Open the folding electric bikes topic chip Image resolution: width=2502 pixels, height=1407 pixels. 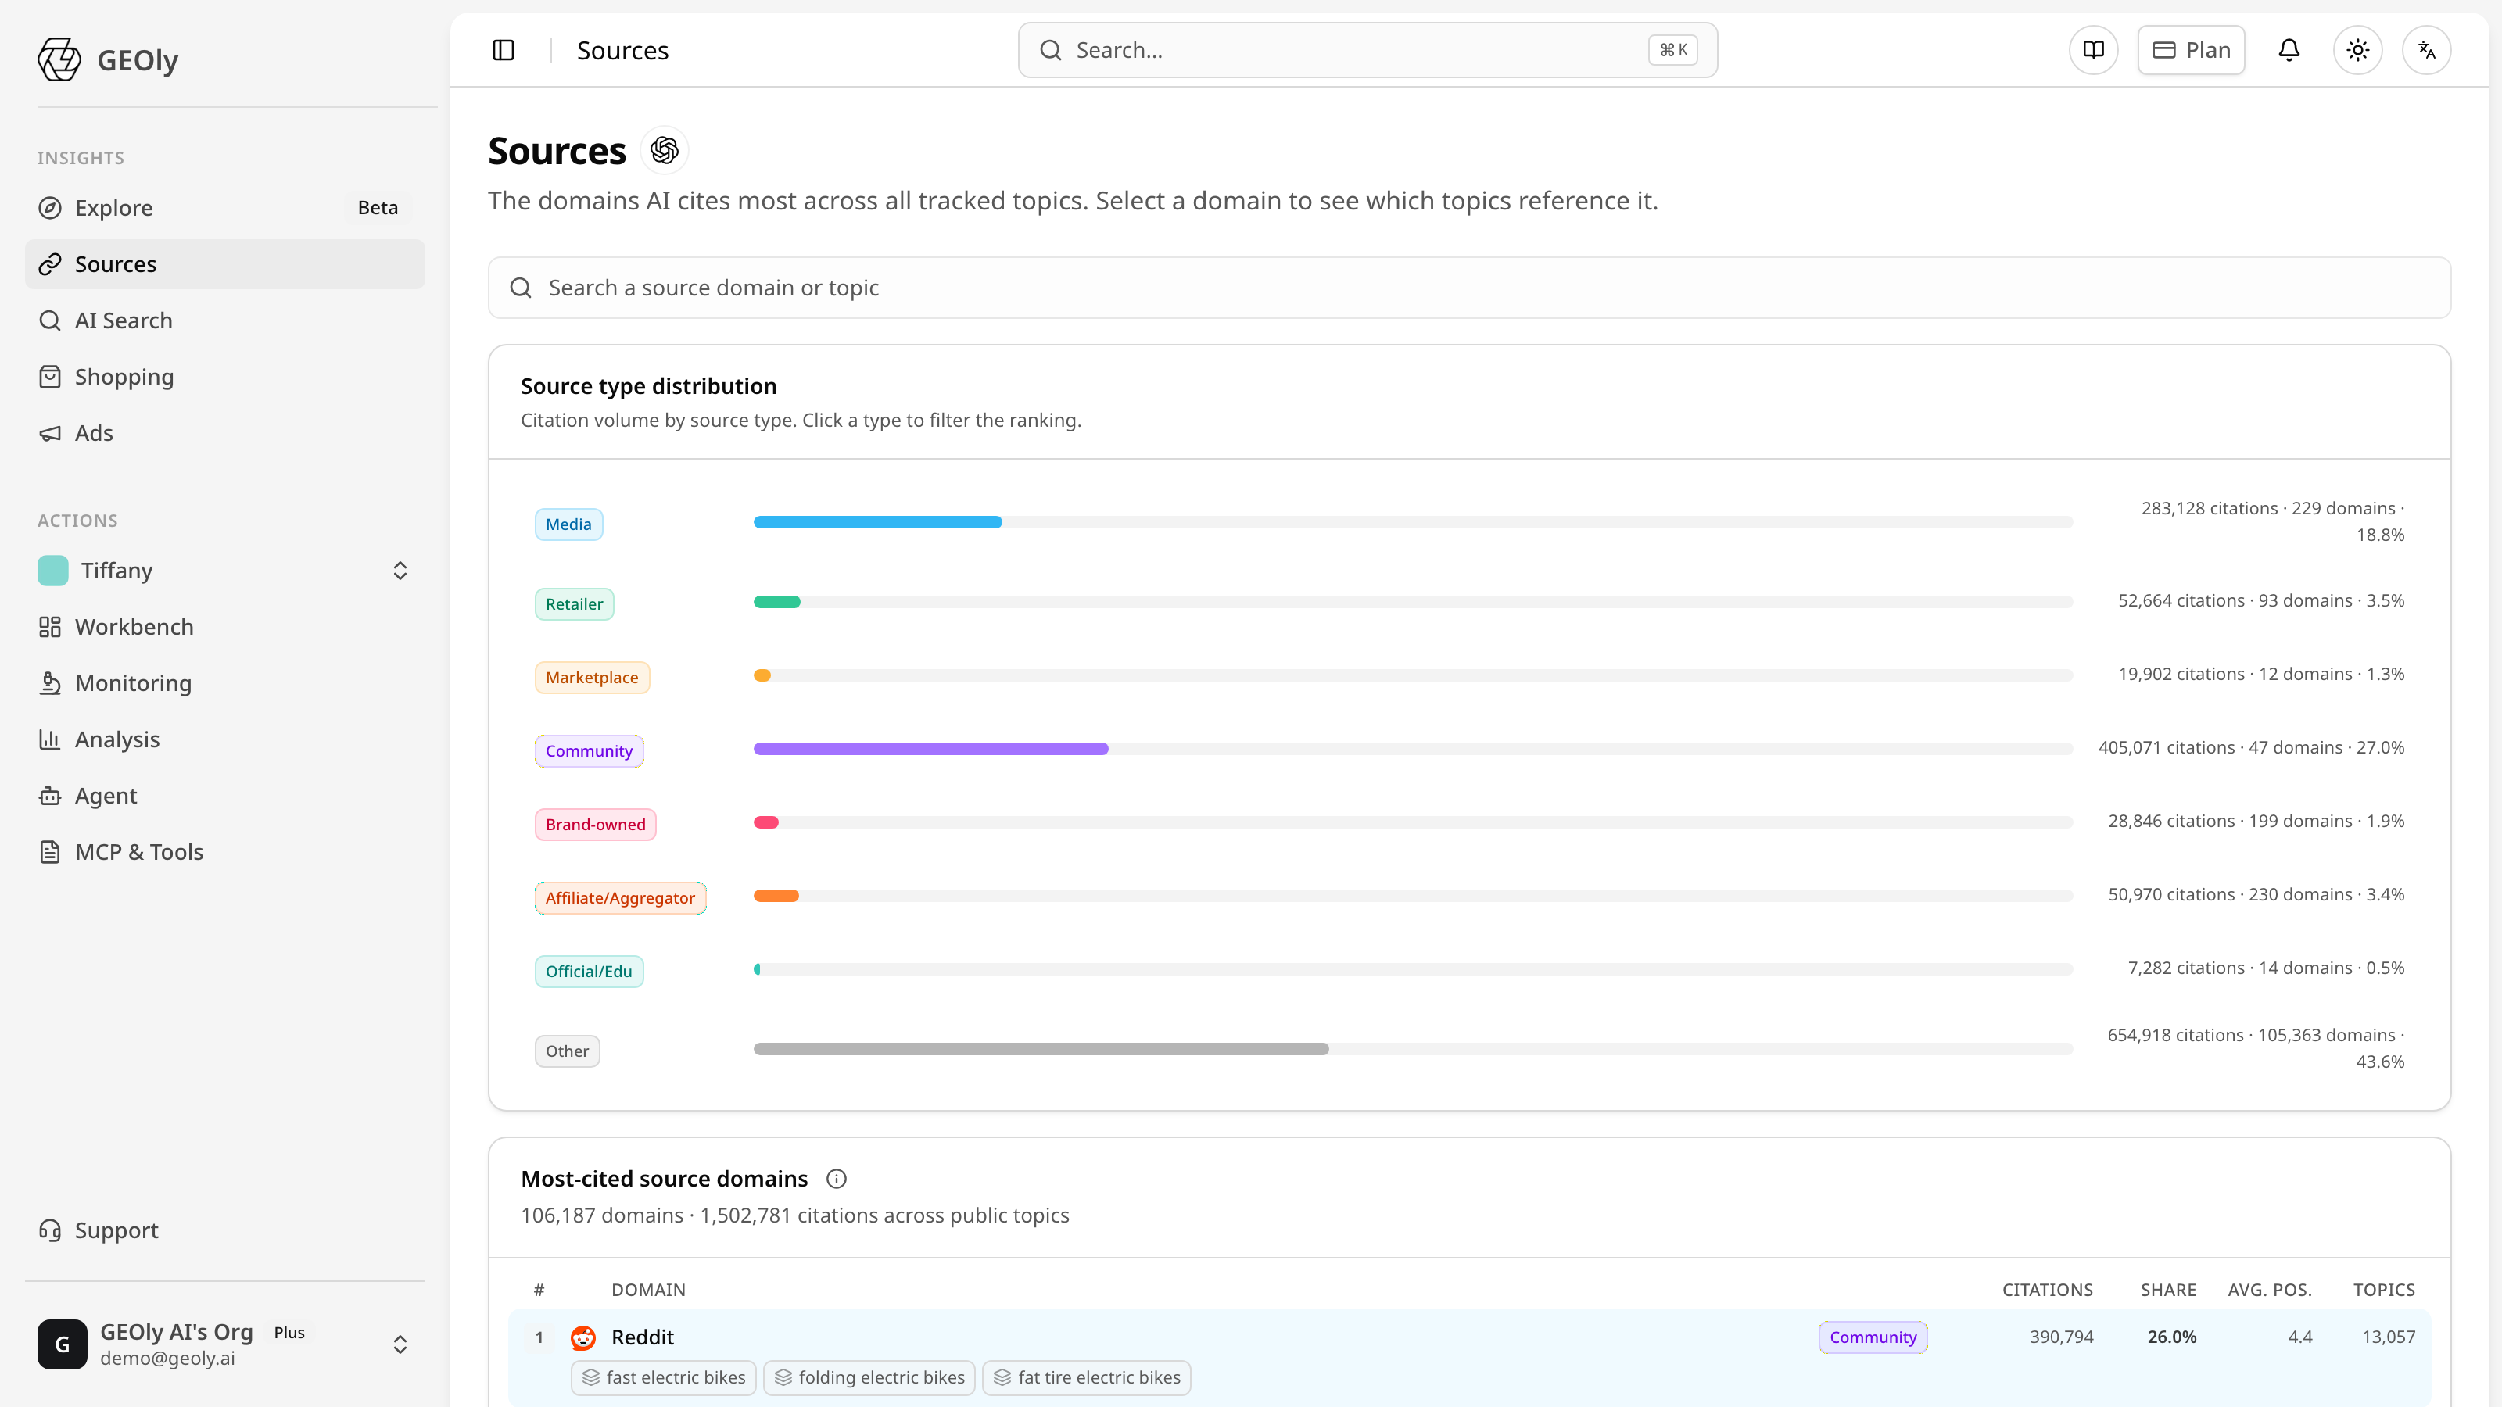pyautogui.click(x=869, y=1378)
